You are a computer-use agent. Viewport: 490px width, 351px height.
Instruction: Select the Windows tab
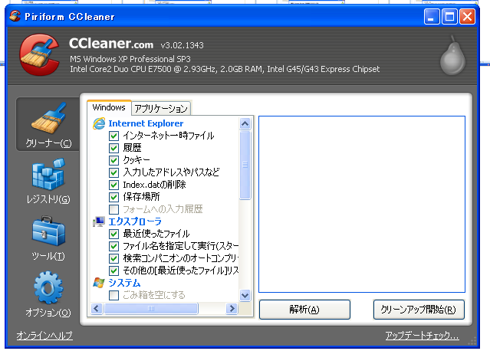(109, 107)
